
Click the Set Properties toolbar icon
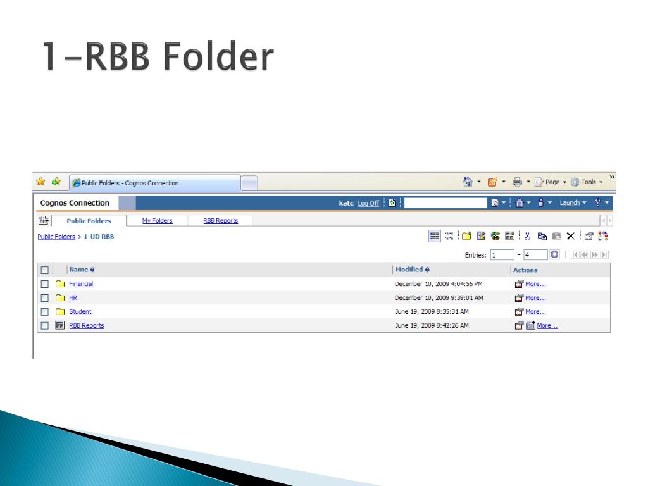click(589, 236)
